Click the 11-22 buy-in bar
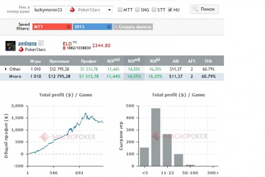Viewport: 265px width, 177px height. click(167, 150)
